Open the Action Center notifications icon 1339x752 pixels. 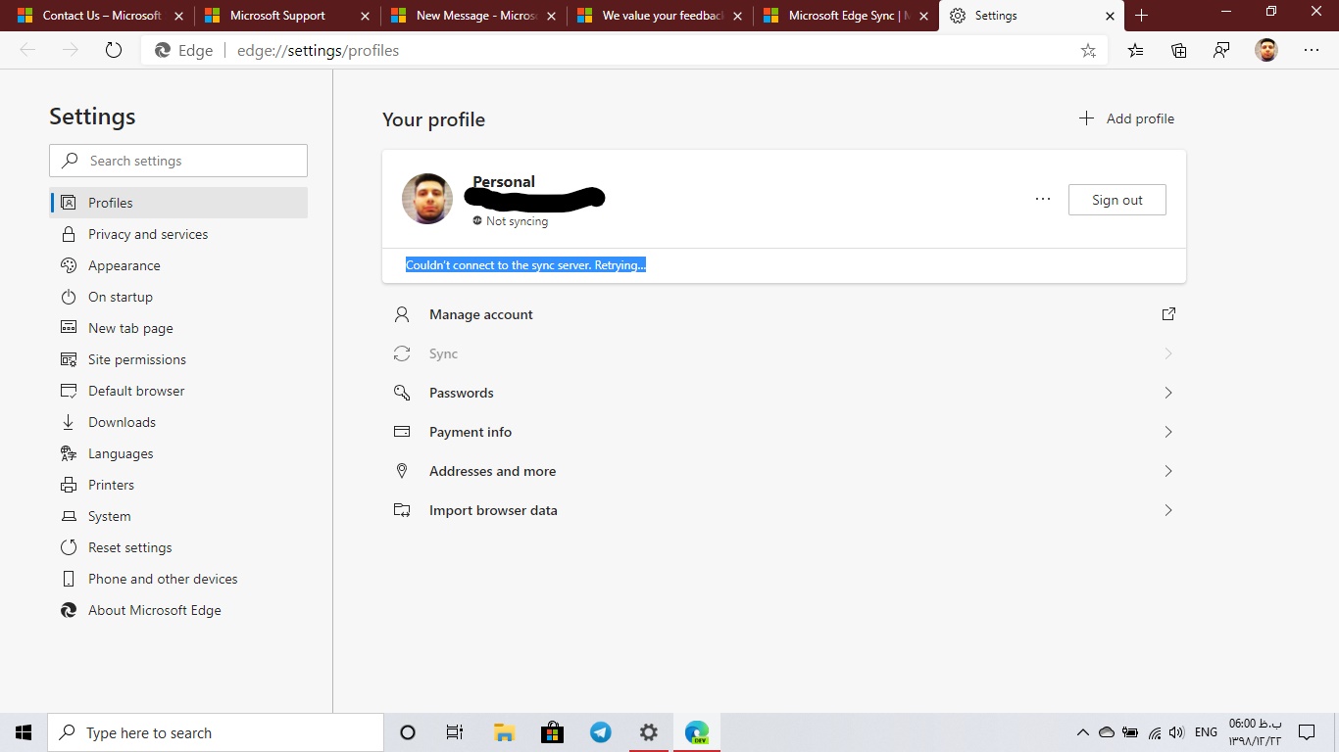[x=1306, y=732]
